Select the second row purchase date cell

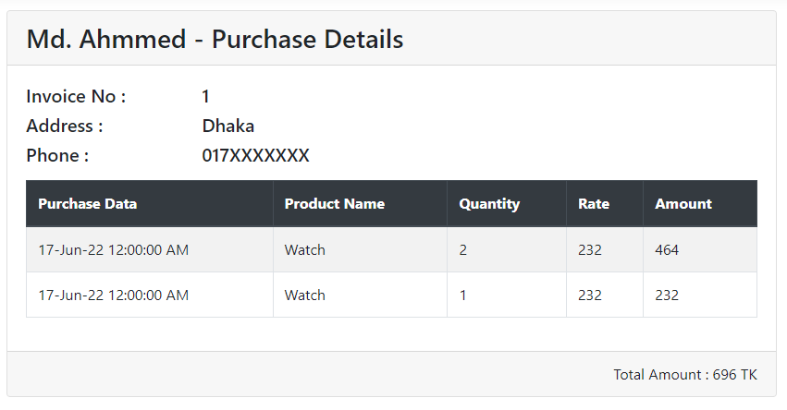[150, 295]
